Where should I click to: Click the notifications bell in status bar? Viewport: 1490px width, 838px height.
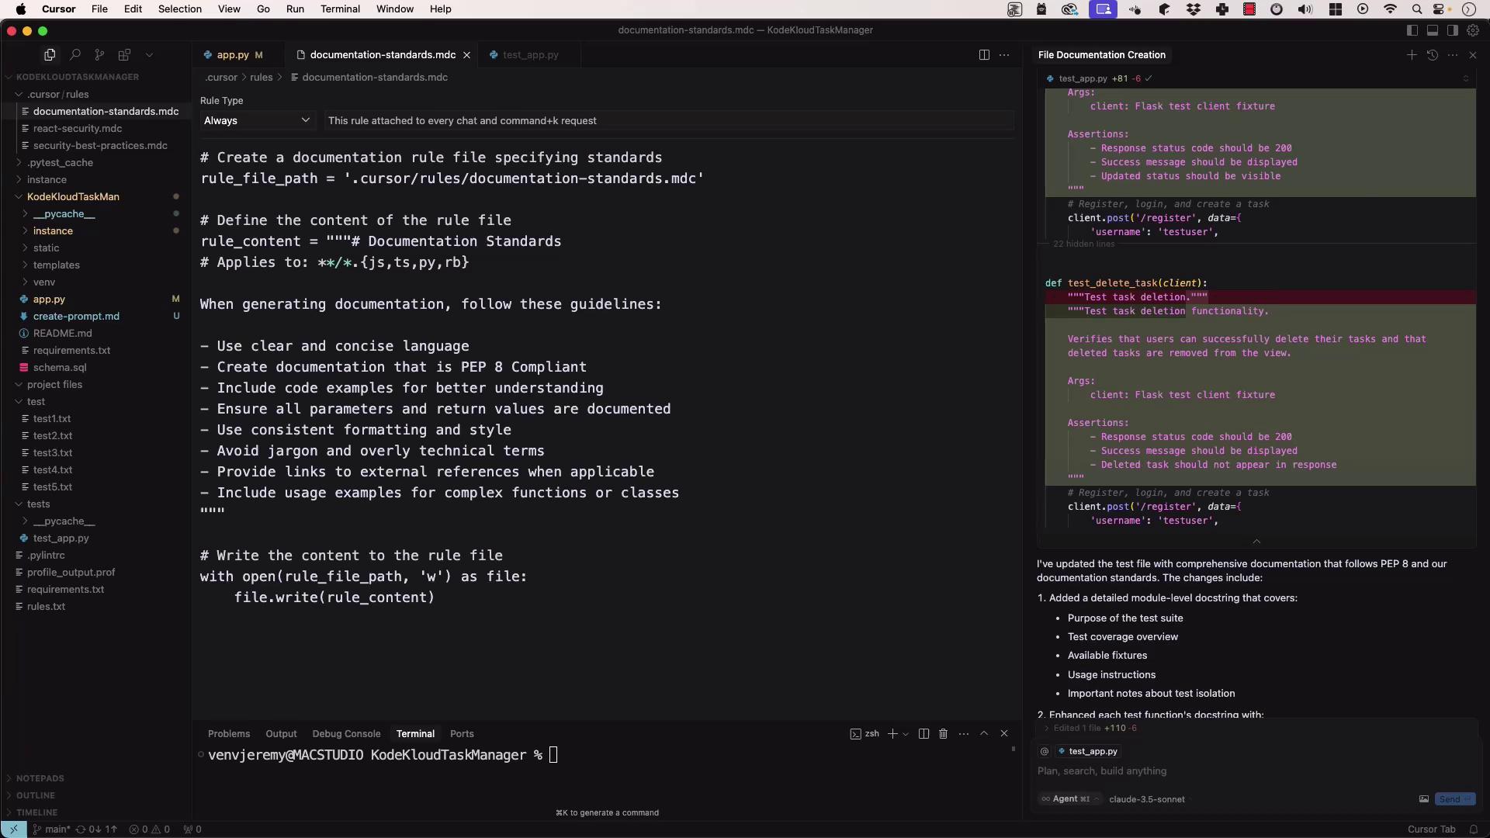[1473, 829]
